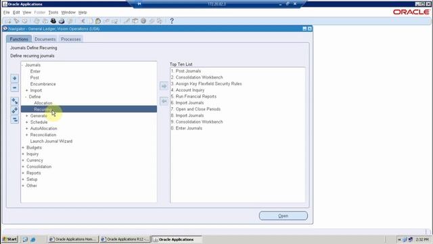Expand the Setup tree node
The image size is (433, 244).
tap(23, 180)
